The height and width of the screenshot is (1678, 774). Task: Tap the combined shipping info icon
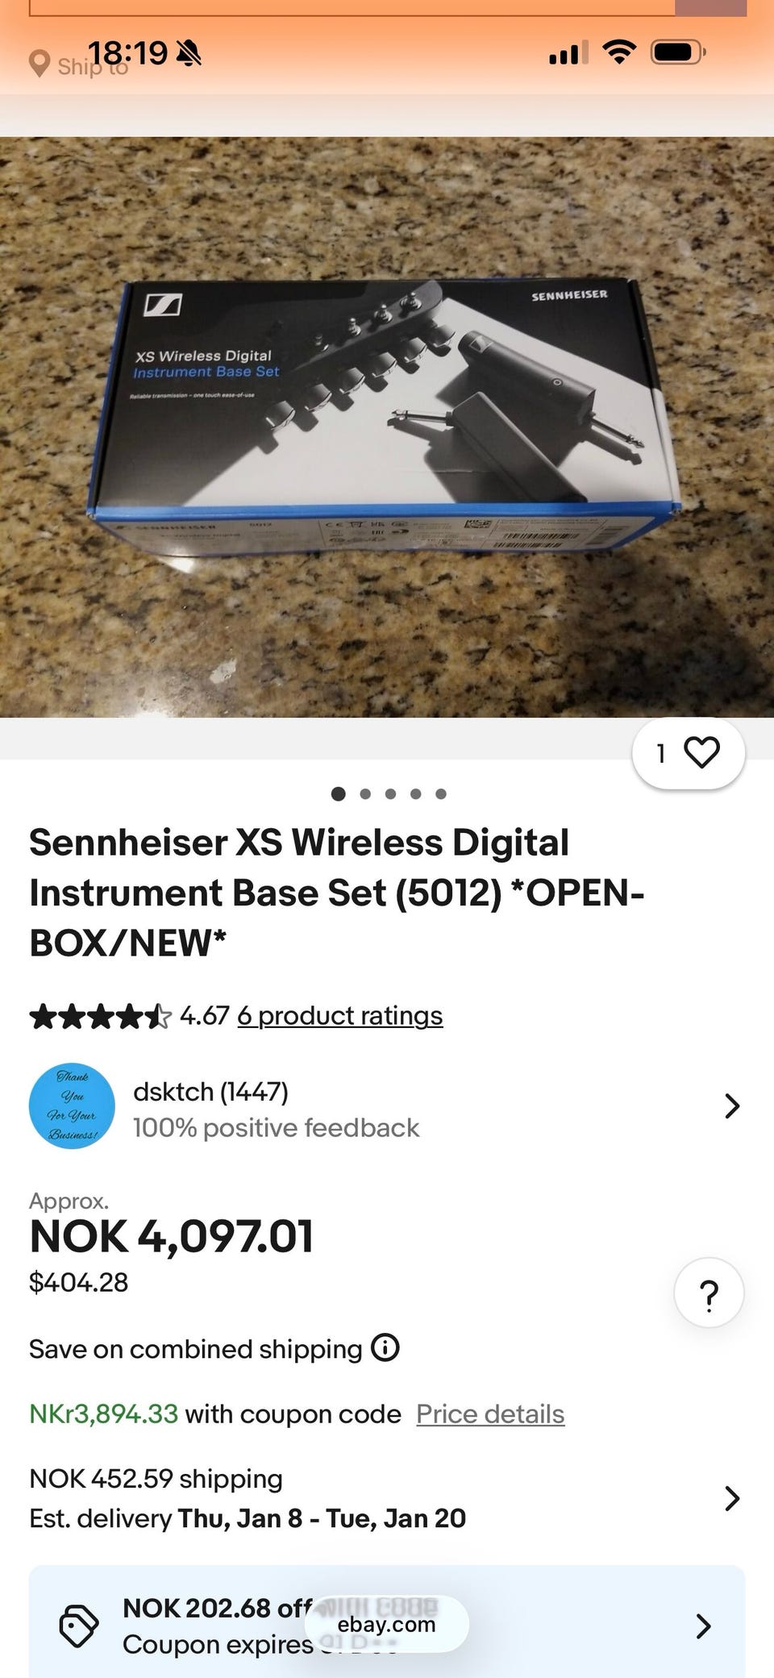click(x=385, y=1347)
